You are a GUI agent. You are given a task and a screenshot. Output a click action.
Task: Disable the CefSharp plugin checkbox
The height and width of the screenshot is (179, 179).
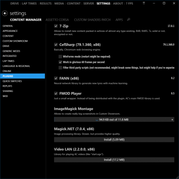click(x=56, y=45)
